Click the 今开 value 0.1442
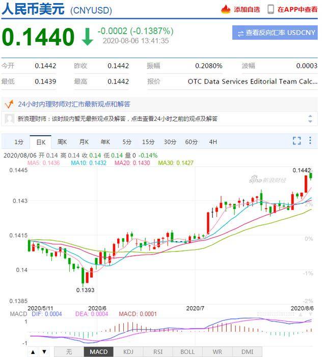 coord(45,66)
